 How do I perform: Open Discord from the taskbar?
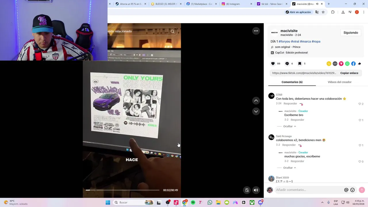(260, 202)
